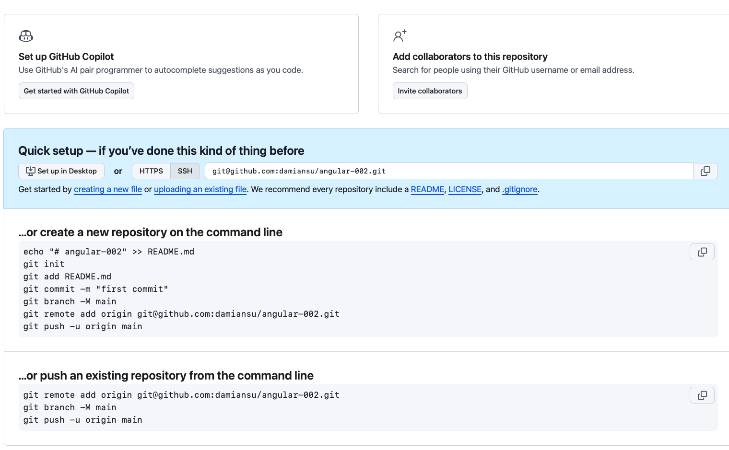Select the SSH protocol option
The image size is (729, 450).
[x=185, y=171]
